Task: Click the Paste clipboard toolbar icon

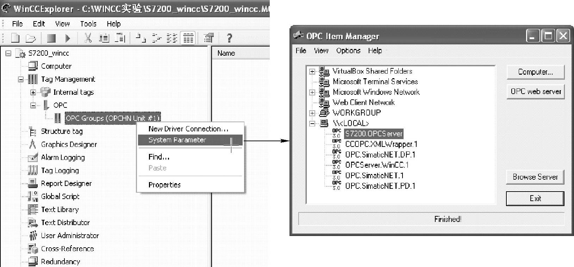Action: point(120,38)
